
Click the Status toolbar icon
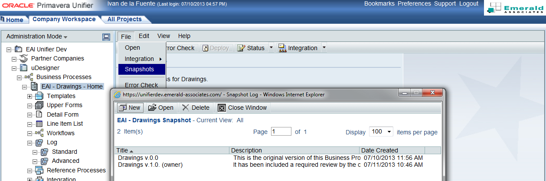coord(241,48)
